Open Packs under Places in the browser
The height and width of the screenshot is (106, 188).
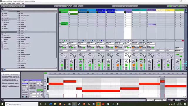tap(5, 34)
